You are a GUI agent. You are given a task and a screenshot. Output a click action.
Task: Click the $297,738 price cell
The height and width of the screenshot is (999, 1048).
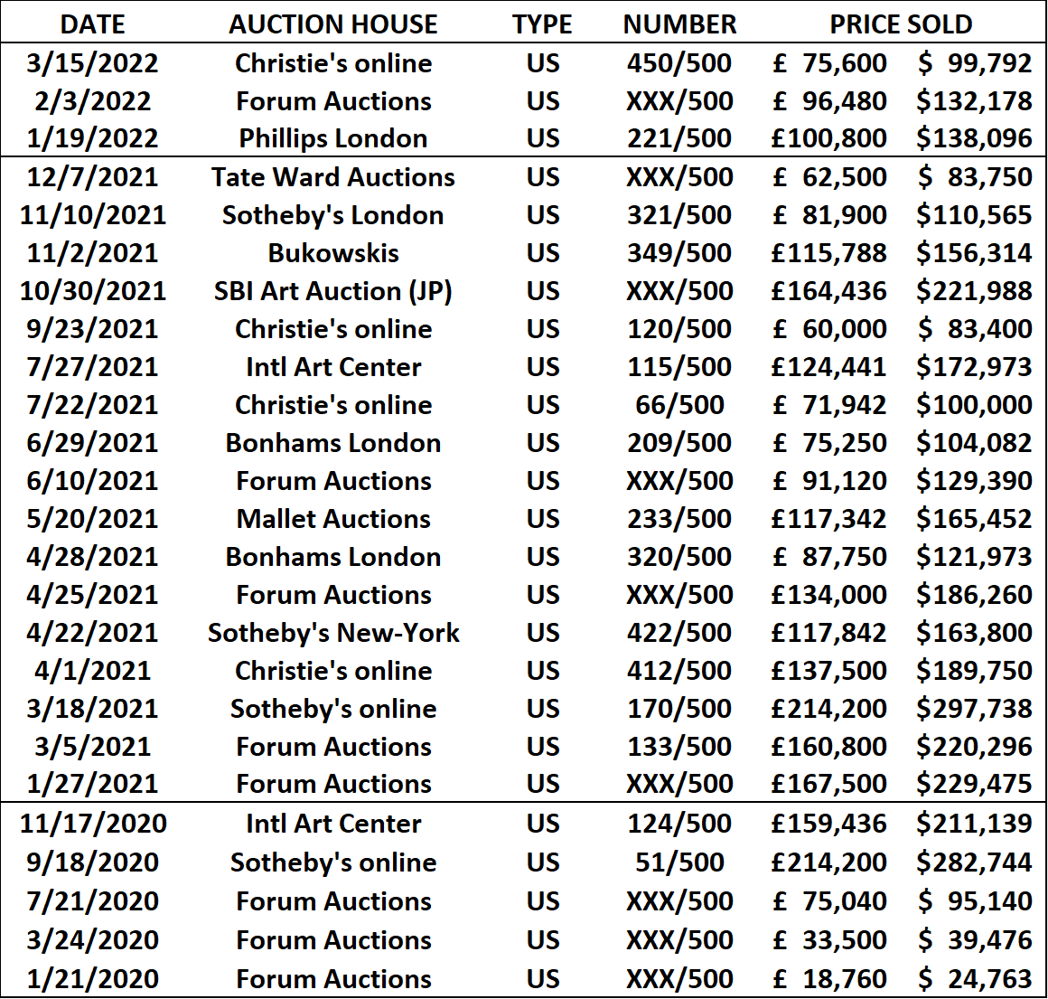974,709
